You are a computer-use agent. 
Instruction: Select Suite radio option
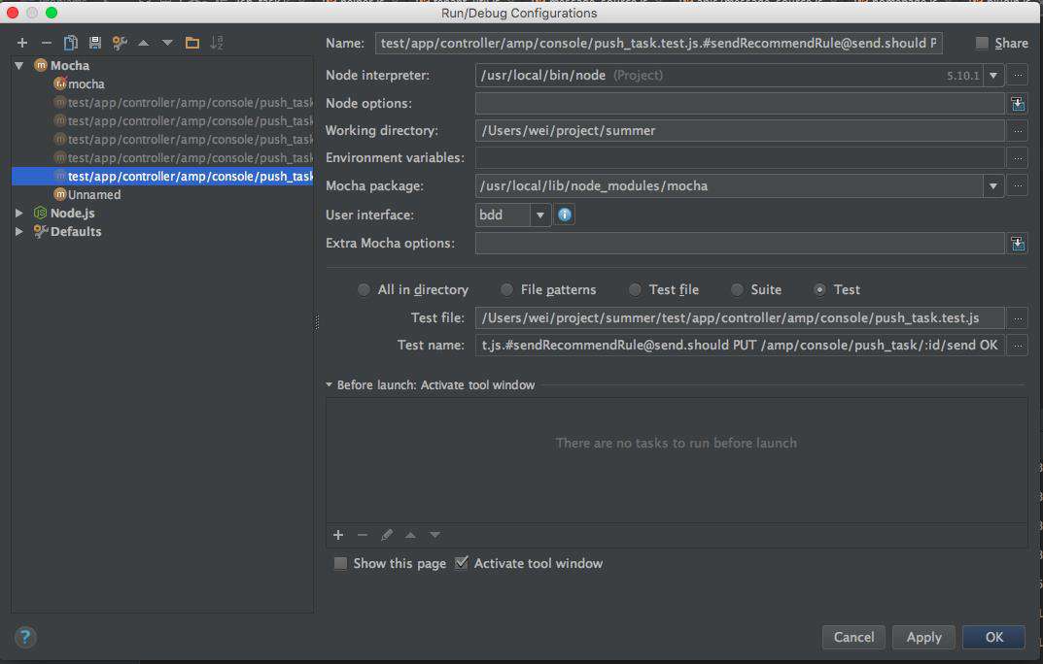pyautogui.click(x=737, y=289)
